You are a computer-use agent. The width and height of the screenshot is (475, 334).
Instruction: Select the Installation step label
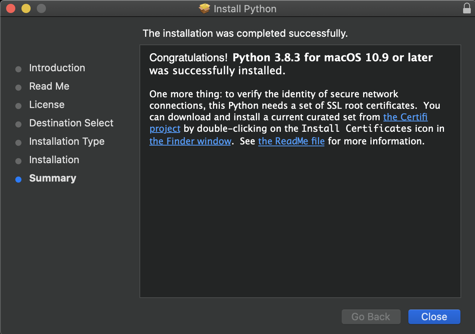tap(54, 160)
